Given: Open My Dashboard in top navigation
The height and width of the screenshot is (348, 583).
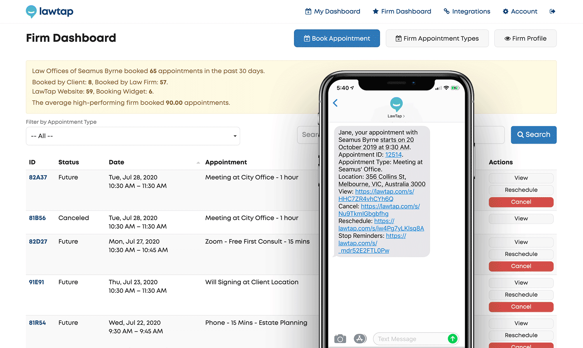Looking at the screenshot, I should pyautogui.click(x=333, y=12).
